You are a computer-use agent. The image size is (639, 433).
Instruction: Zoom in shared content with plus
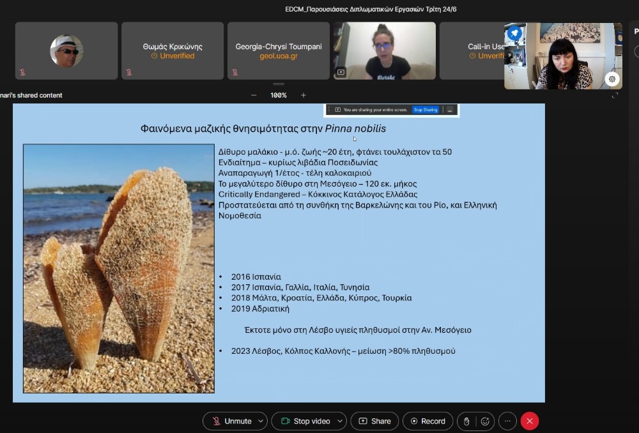click(303, 95)
